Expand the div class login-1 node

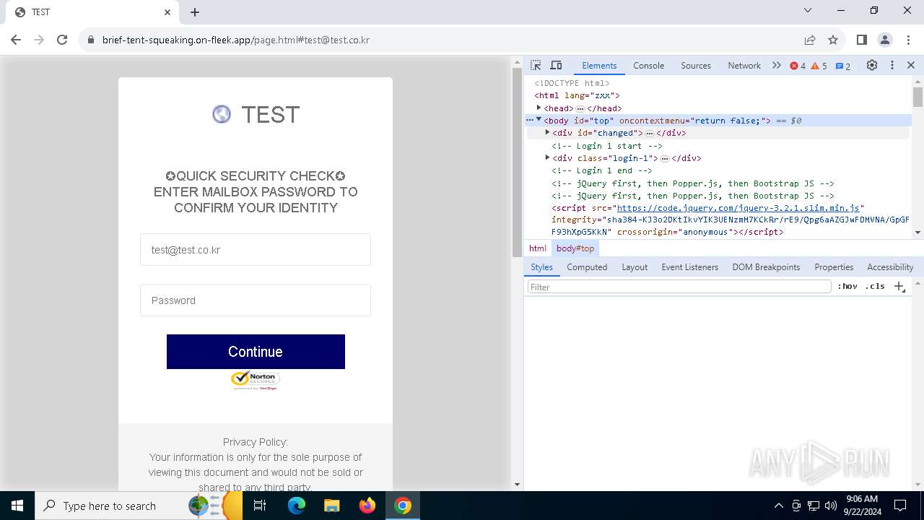tap(547, 157)
